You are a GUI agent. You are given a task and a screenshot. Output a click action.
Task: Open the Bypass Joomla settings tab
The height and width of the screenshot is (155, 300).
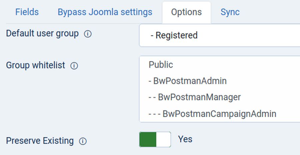(x=105, y=12)
